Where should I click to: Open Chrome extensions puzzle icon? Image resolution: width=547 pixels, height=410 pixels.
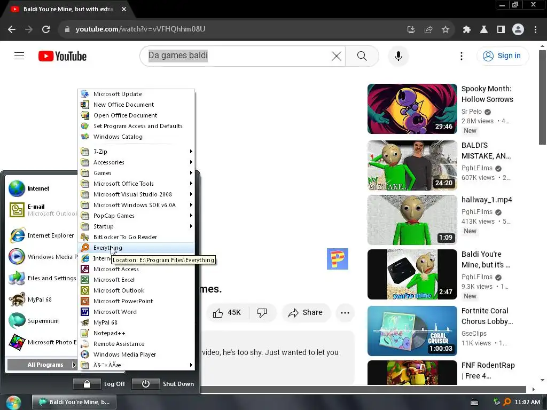(x=467, y=30)
